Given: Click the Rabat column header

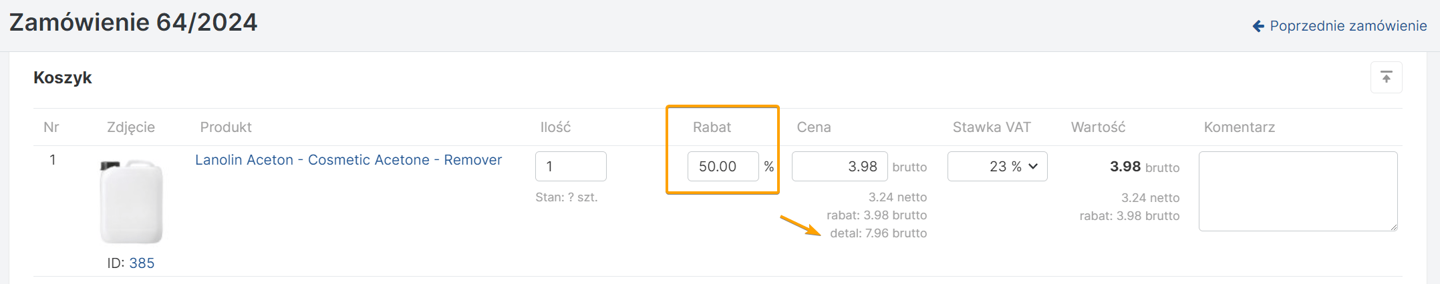Looking at the screenshot, I should point(712,127).
